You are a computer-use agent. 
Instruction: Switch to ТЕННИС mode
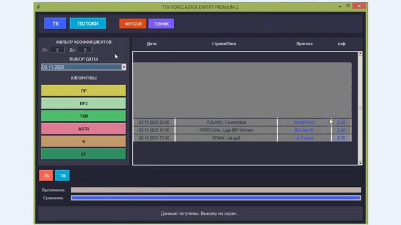coord(162,24)
